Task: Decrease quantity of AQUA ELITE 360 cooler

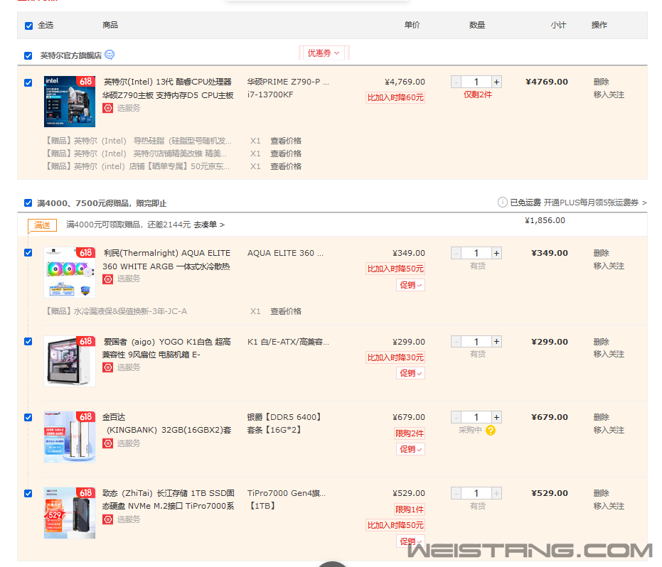Action: (457, 253)
